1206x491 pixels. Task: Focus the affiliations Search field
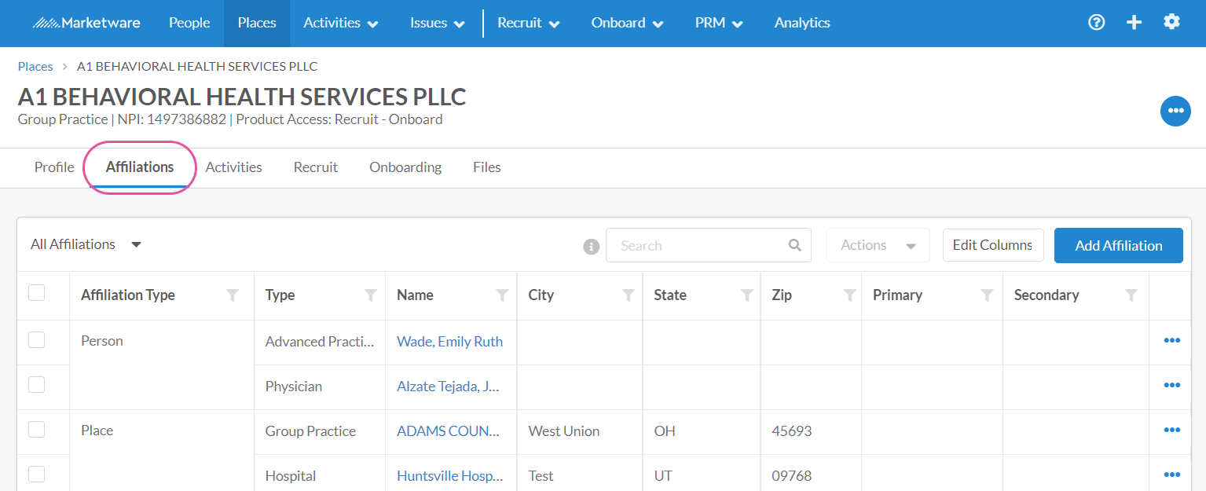click(708, 245)
